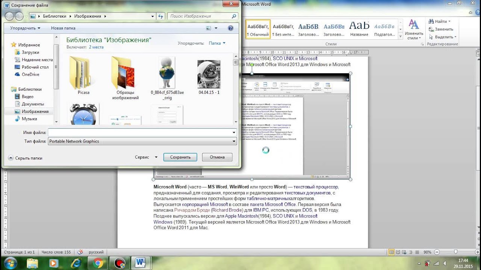Create a folder with Новая папка
The width and height of the screenshot is (481, 270).
pyautogui.click(x=63, y=28)
